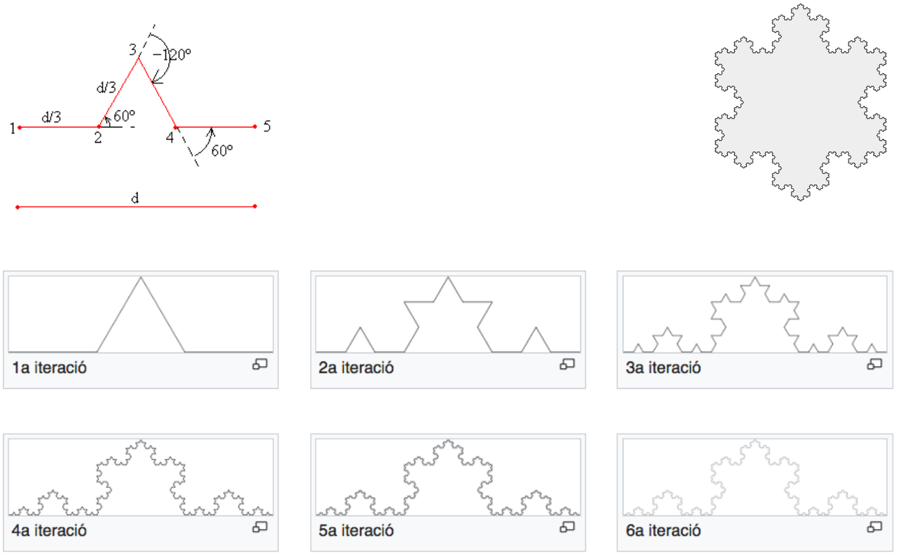Click the Koch snowflake image
The width and height of the screenshot is (898, 560).
click(x=800, y=102)
